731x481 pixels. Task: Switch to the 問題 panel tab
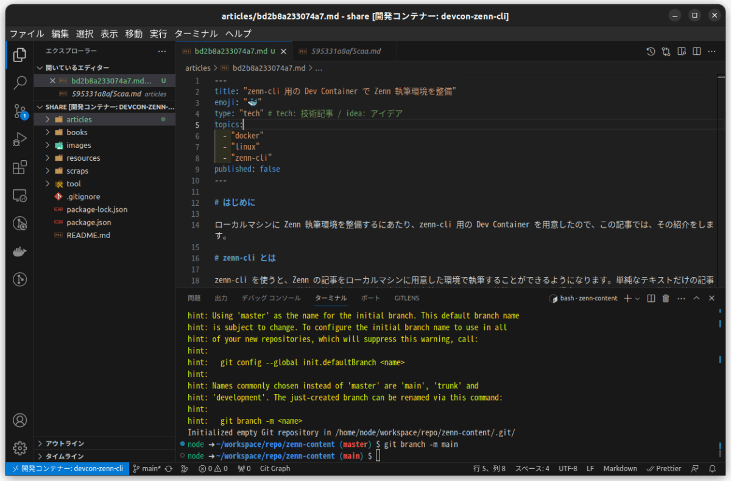[194, 298]
